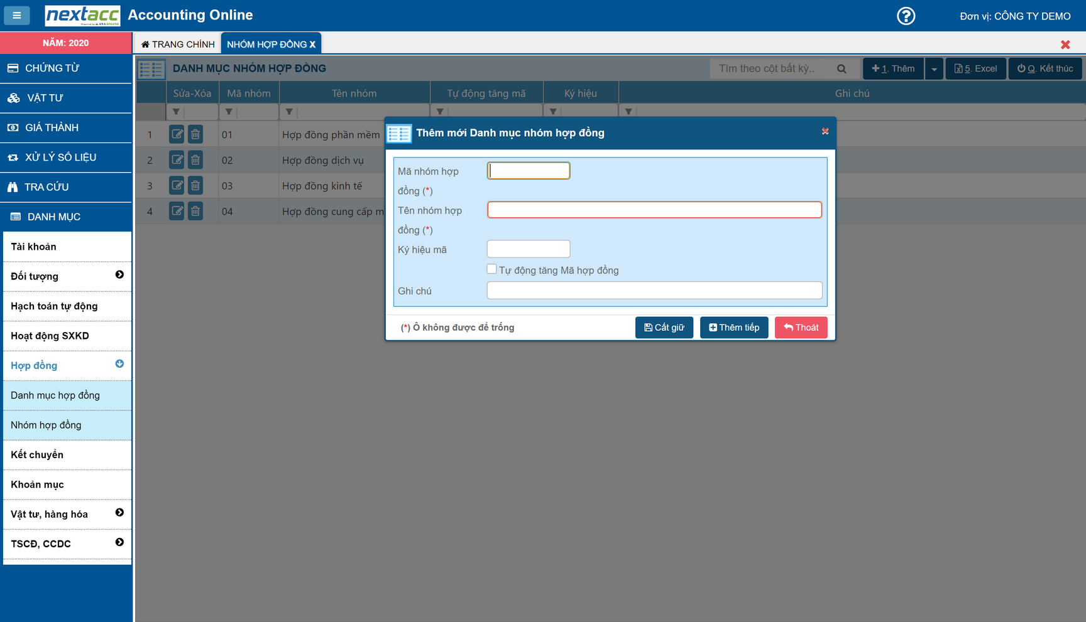Click edit icon for row 01
This screenshot has width=1086, height=622.
(177, 134)
